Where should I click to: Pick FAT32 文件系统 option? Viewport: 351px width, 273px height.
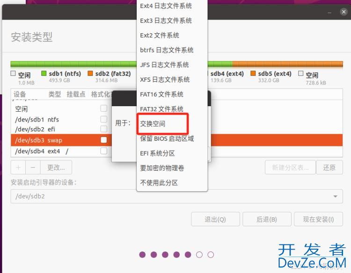click(172, 109)
